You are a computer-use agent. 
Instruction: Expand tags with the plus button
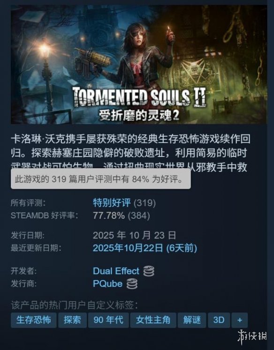[240, 320]
